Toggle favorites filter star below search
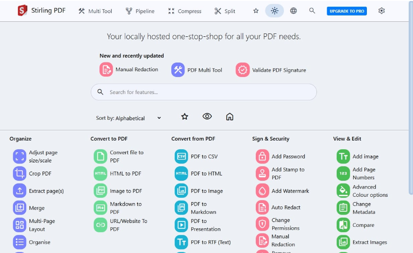 [x=184, y=116]
